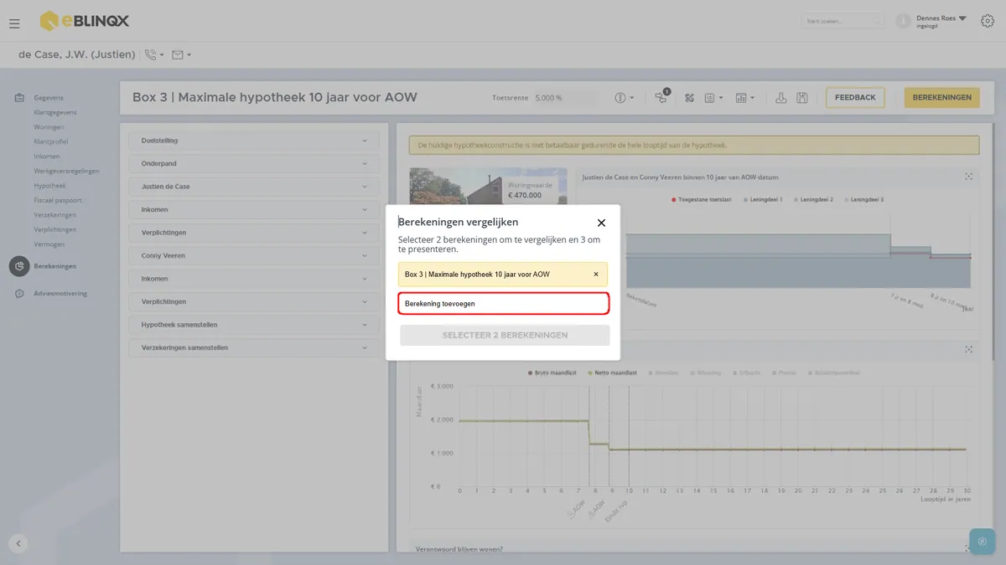Image resolution: width=1006 pixels, height=565 pixels.
Task: Open the phone contact dropdown
Action: tap(154, 55)
